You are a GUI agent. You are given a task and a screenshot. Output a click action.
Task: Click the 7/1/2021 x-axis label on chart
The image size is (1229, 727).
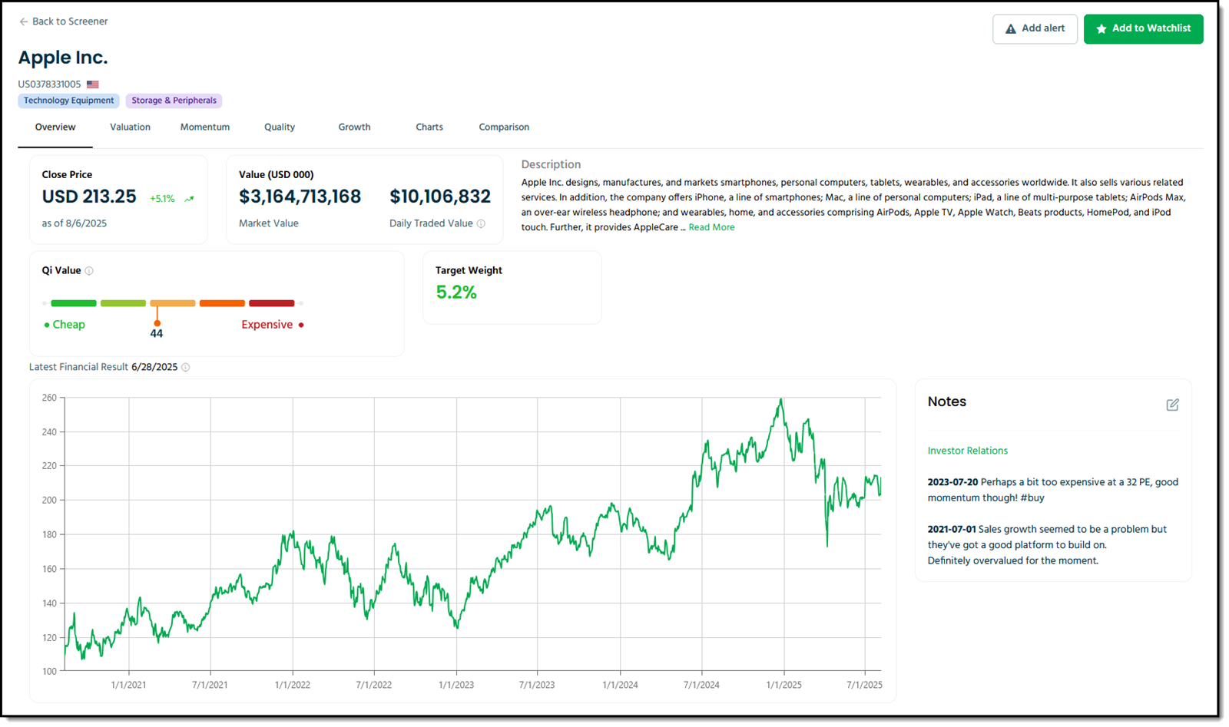coord(210,685)
